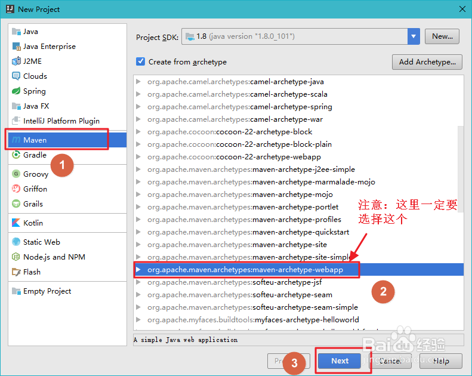
Task: Expand the maven-archetype-j2ee-simple node
Action: click(138, 169)
